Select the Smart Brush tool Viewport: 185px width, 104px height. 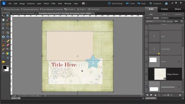coord(8,49)
